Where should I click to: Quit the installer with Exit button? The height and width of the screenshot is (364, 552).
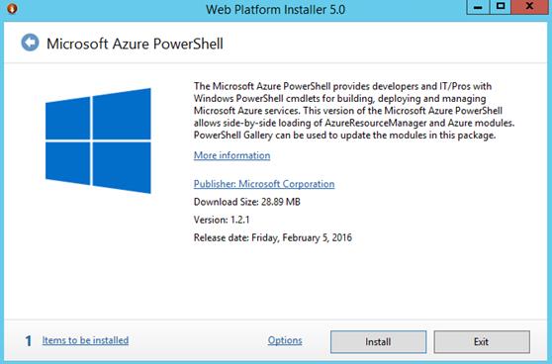[x=482, y=341]
